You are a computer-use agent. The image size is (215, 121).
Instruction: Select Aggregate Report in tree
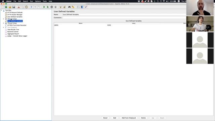click(x=13, y=34)
